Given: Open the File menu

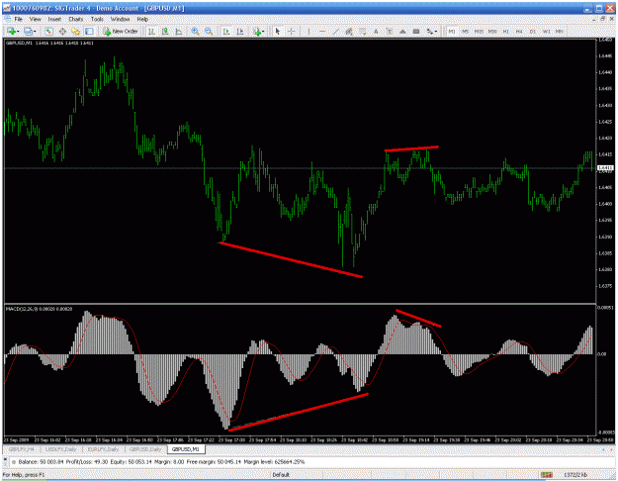Looking at the screenshot, I should 18,19.
